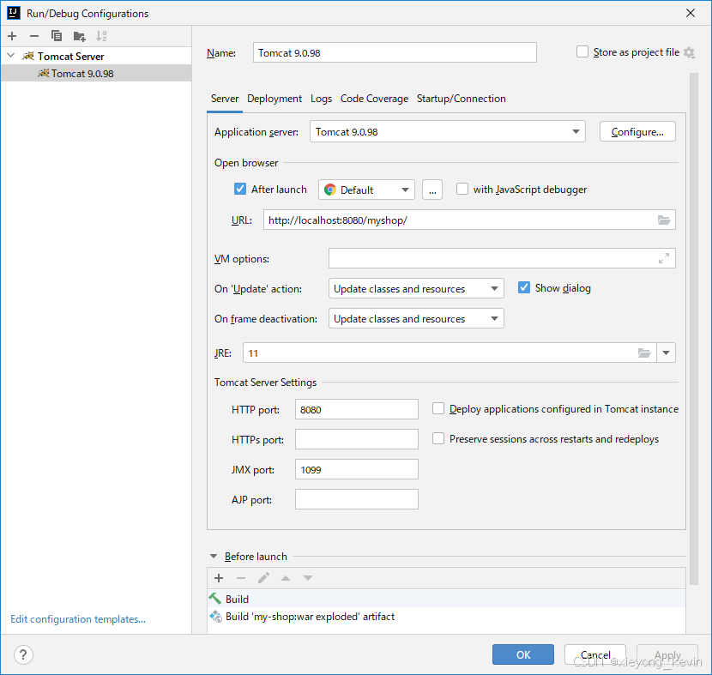Add a new configuration with plus icon
712x675 pixels.
click(x=12, y=36)
